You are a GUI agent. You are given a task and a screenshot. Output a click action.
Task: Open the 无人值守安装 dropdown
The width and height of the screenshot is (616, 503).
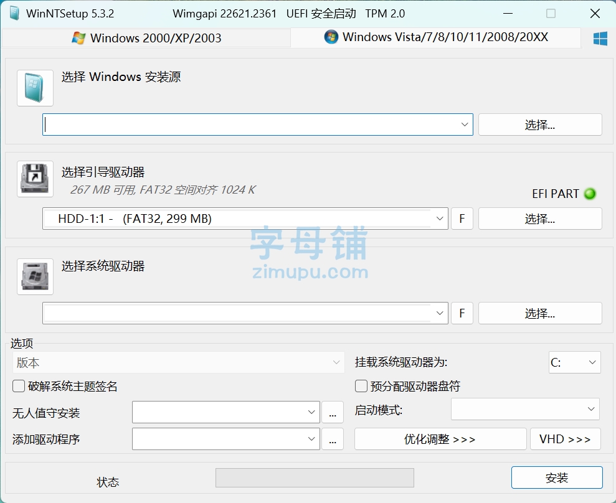point(226,412)
